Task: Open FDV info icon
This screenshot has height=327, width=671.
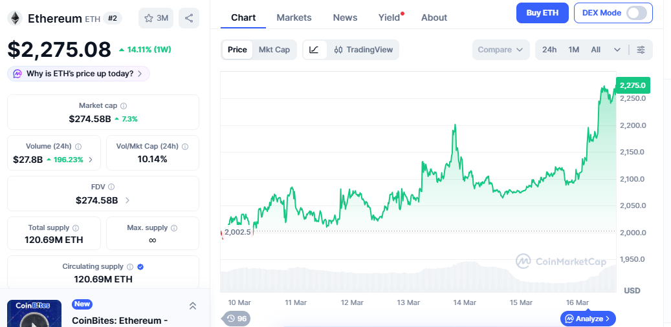Action: [x=111, y=187]
